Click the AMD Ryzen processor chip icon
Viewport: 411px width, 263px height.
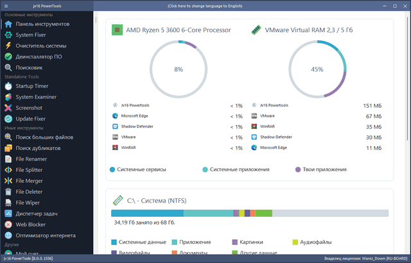pyautogui.click(x=117, y=30)
